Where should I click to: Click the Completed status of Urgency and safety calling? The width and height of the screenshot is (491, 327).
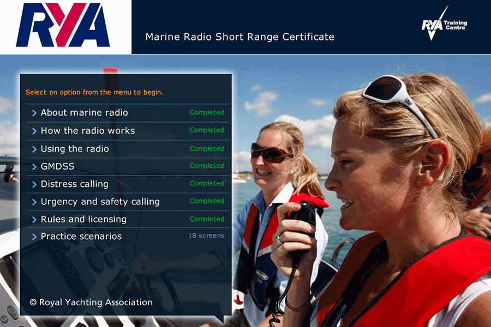click(207, 201)
